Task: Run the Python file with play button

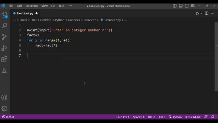Action: pos(197,13)
